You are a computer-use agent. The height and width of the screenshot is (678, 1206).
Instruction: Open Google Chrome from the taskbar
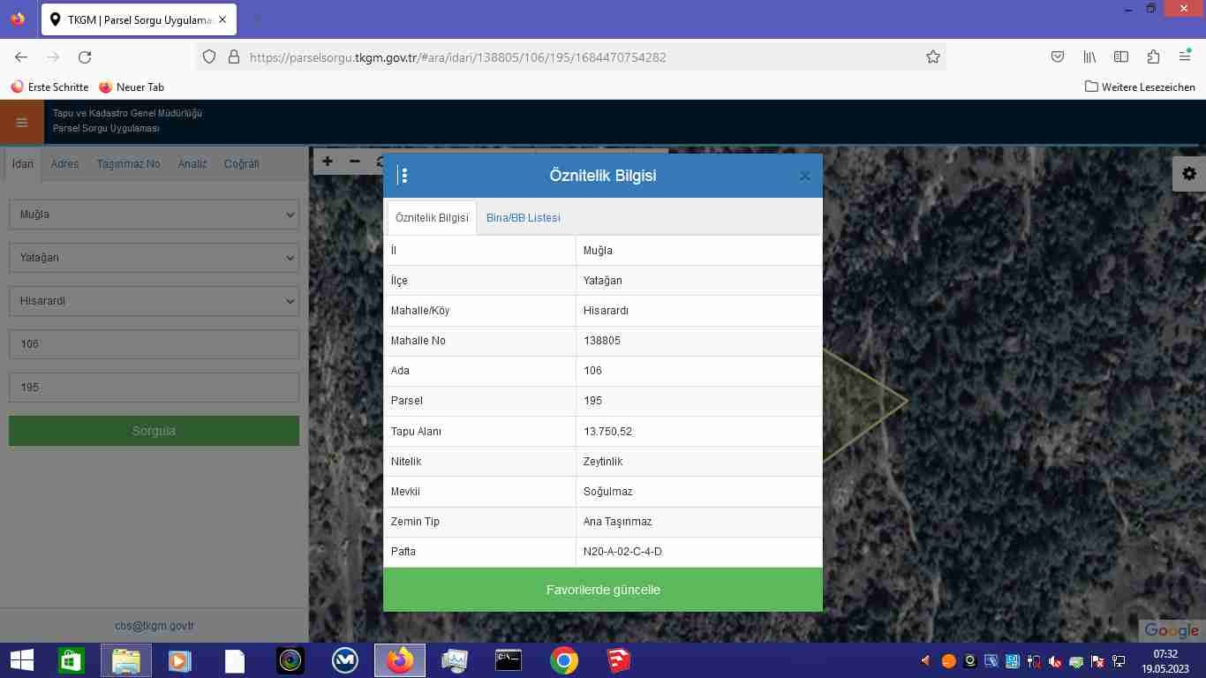[x=564, y=660]
